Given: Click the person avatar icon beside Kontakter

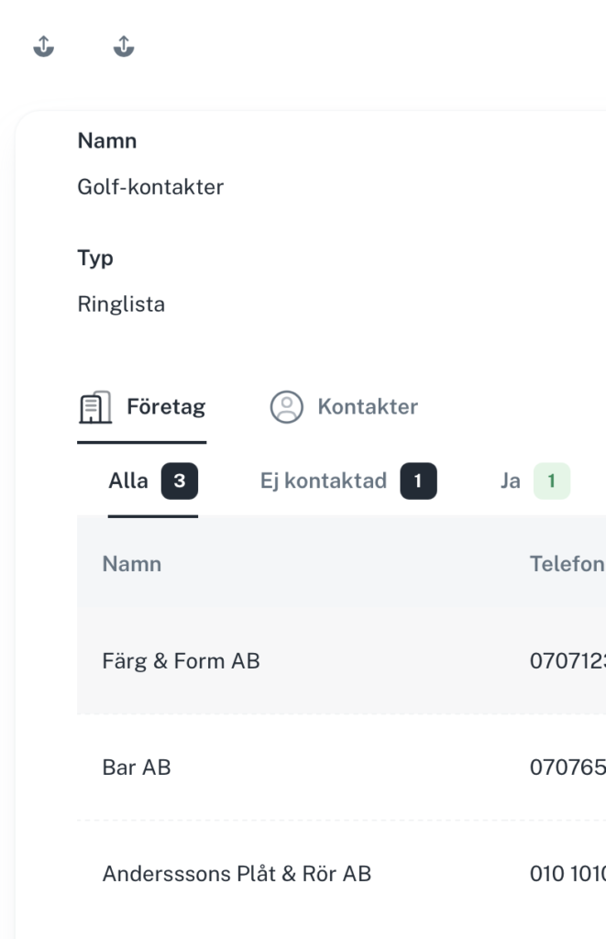Looking at the screenshot, I should [x=287, y=407].
